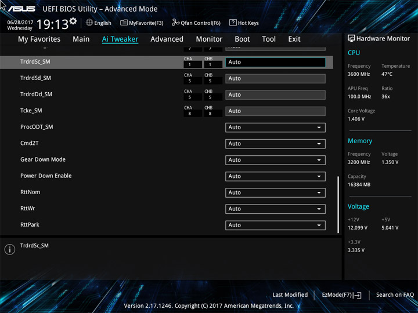Click the 19:13 clock time
Image resolution: width=418 pixels, height=313 pixels.
pos(52,24)
